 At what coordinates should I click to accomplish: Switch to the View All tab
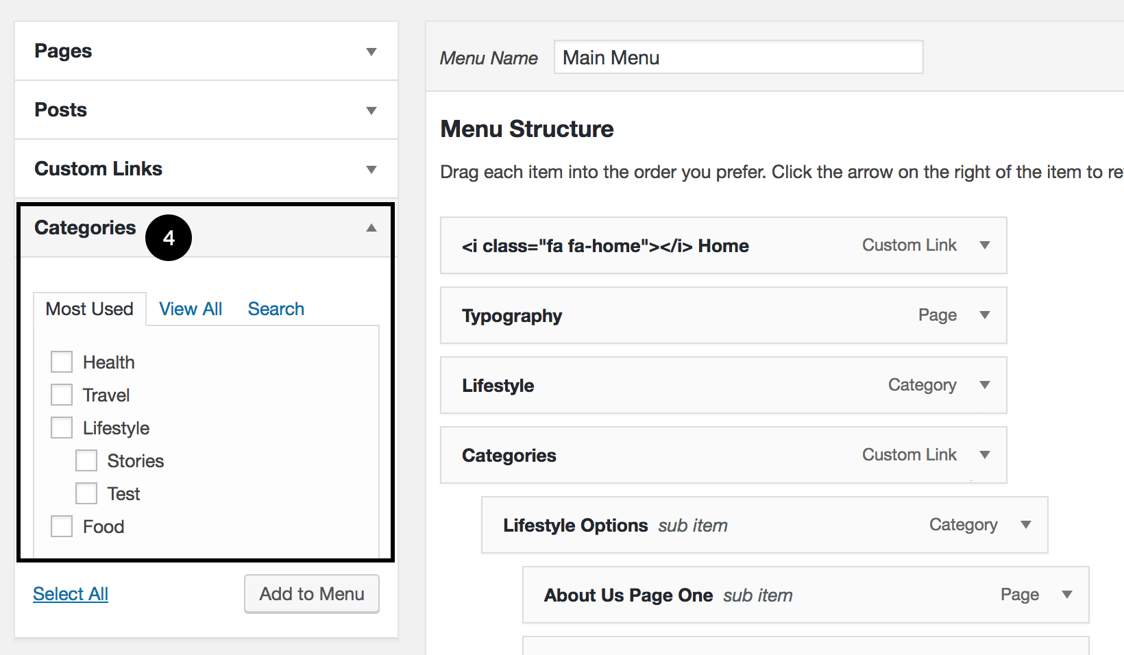[191, 308]
